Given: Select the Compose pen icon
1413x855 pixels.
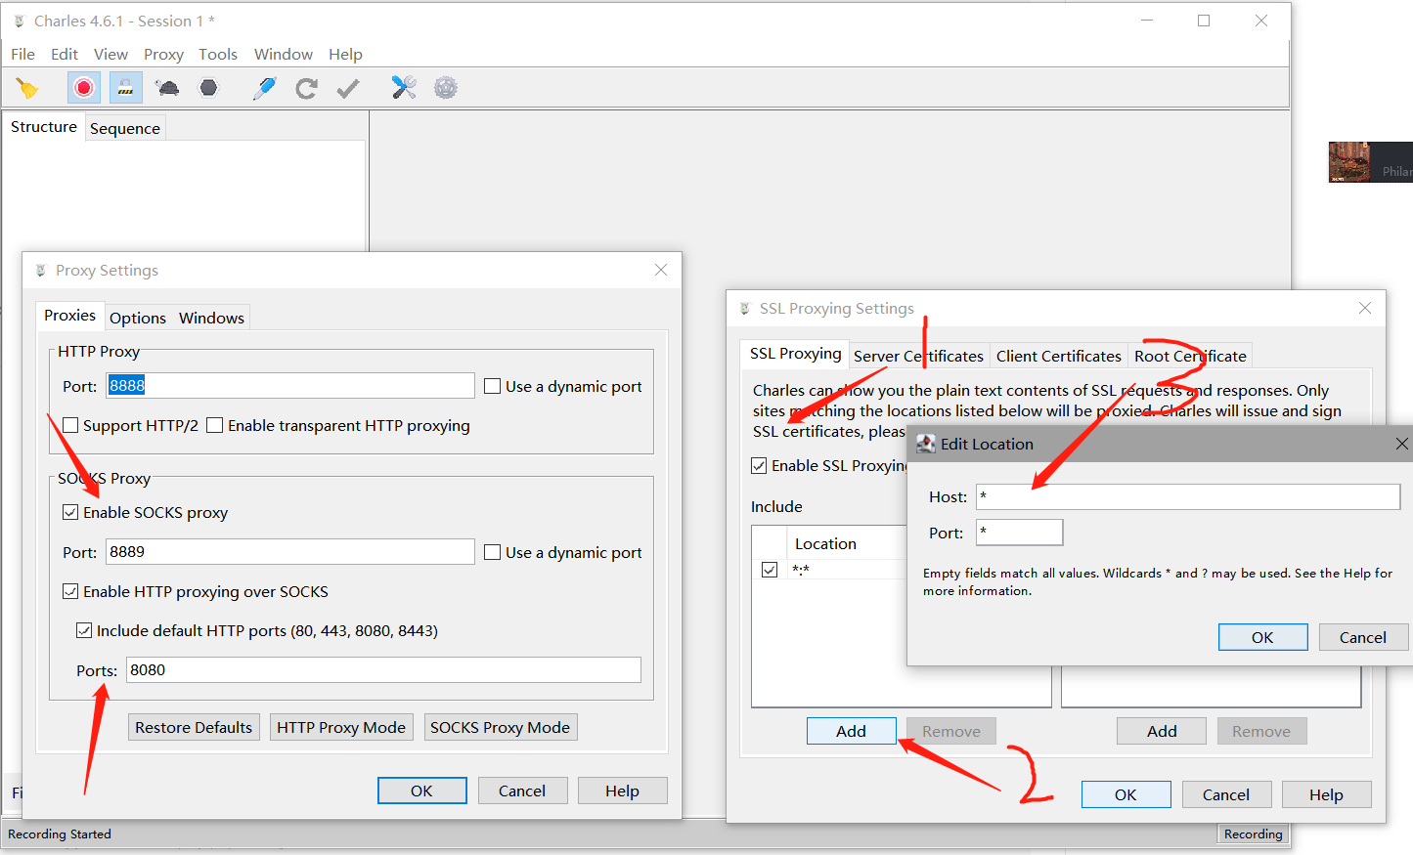Looking at the screenshot, I should tap(264, 88).
